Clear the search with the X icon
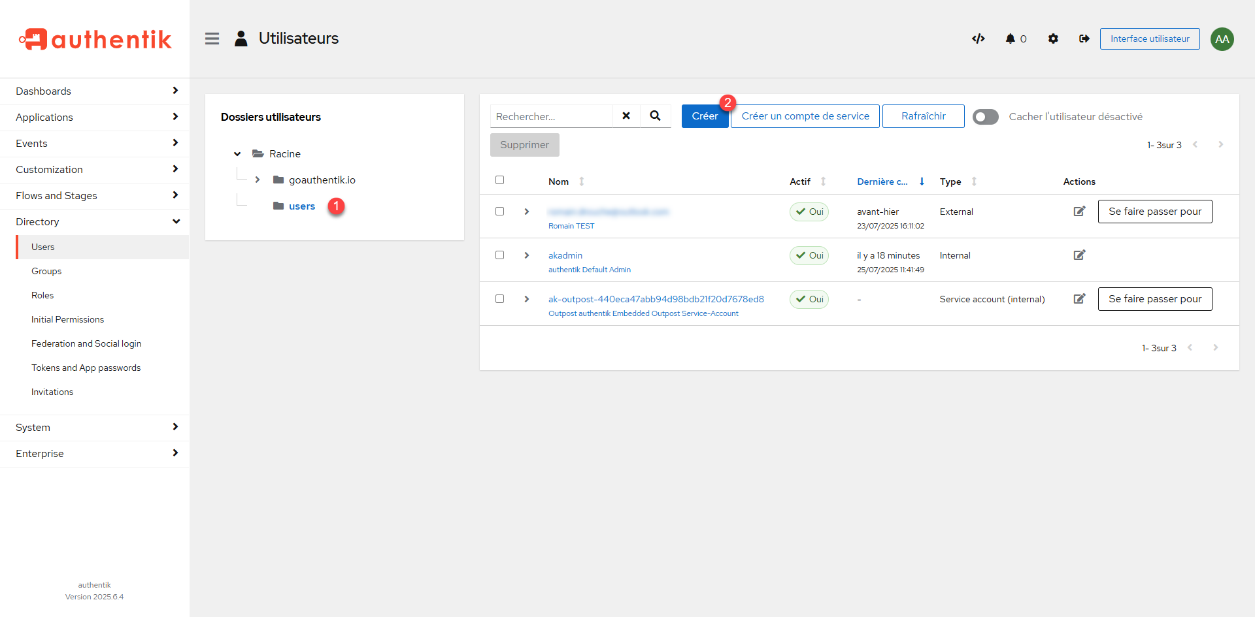Image resolution: width=1255 pixels, height=617 pixels. click(626, 116)
